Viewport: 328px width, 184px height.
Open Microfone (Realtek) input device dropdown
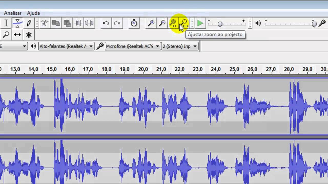pos(133,46)
